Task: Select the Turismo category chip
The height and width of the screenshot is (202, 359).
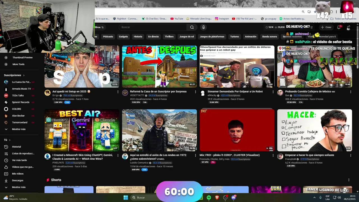Action: (235, 36)
